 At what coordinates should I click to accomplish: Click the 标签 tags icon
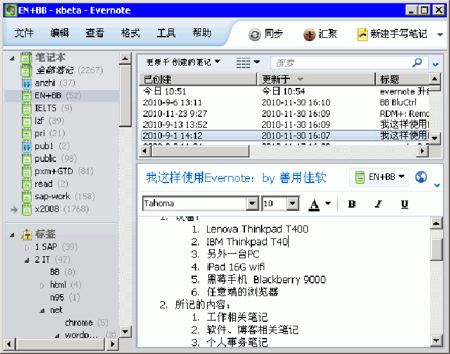click(x=26, y=235)
